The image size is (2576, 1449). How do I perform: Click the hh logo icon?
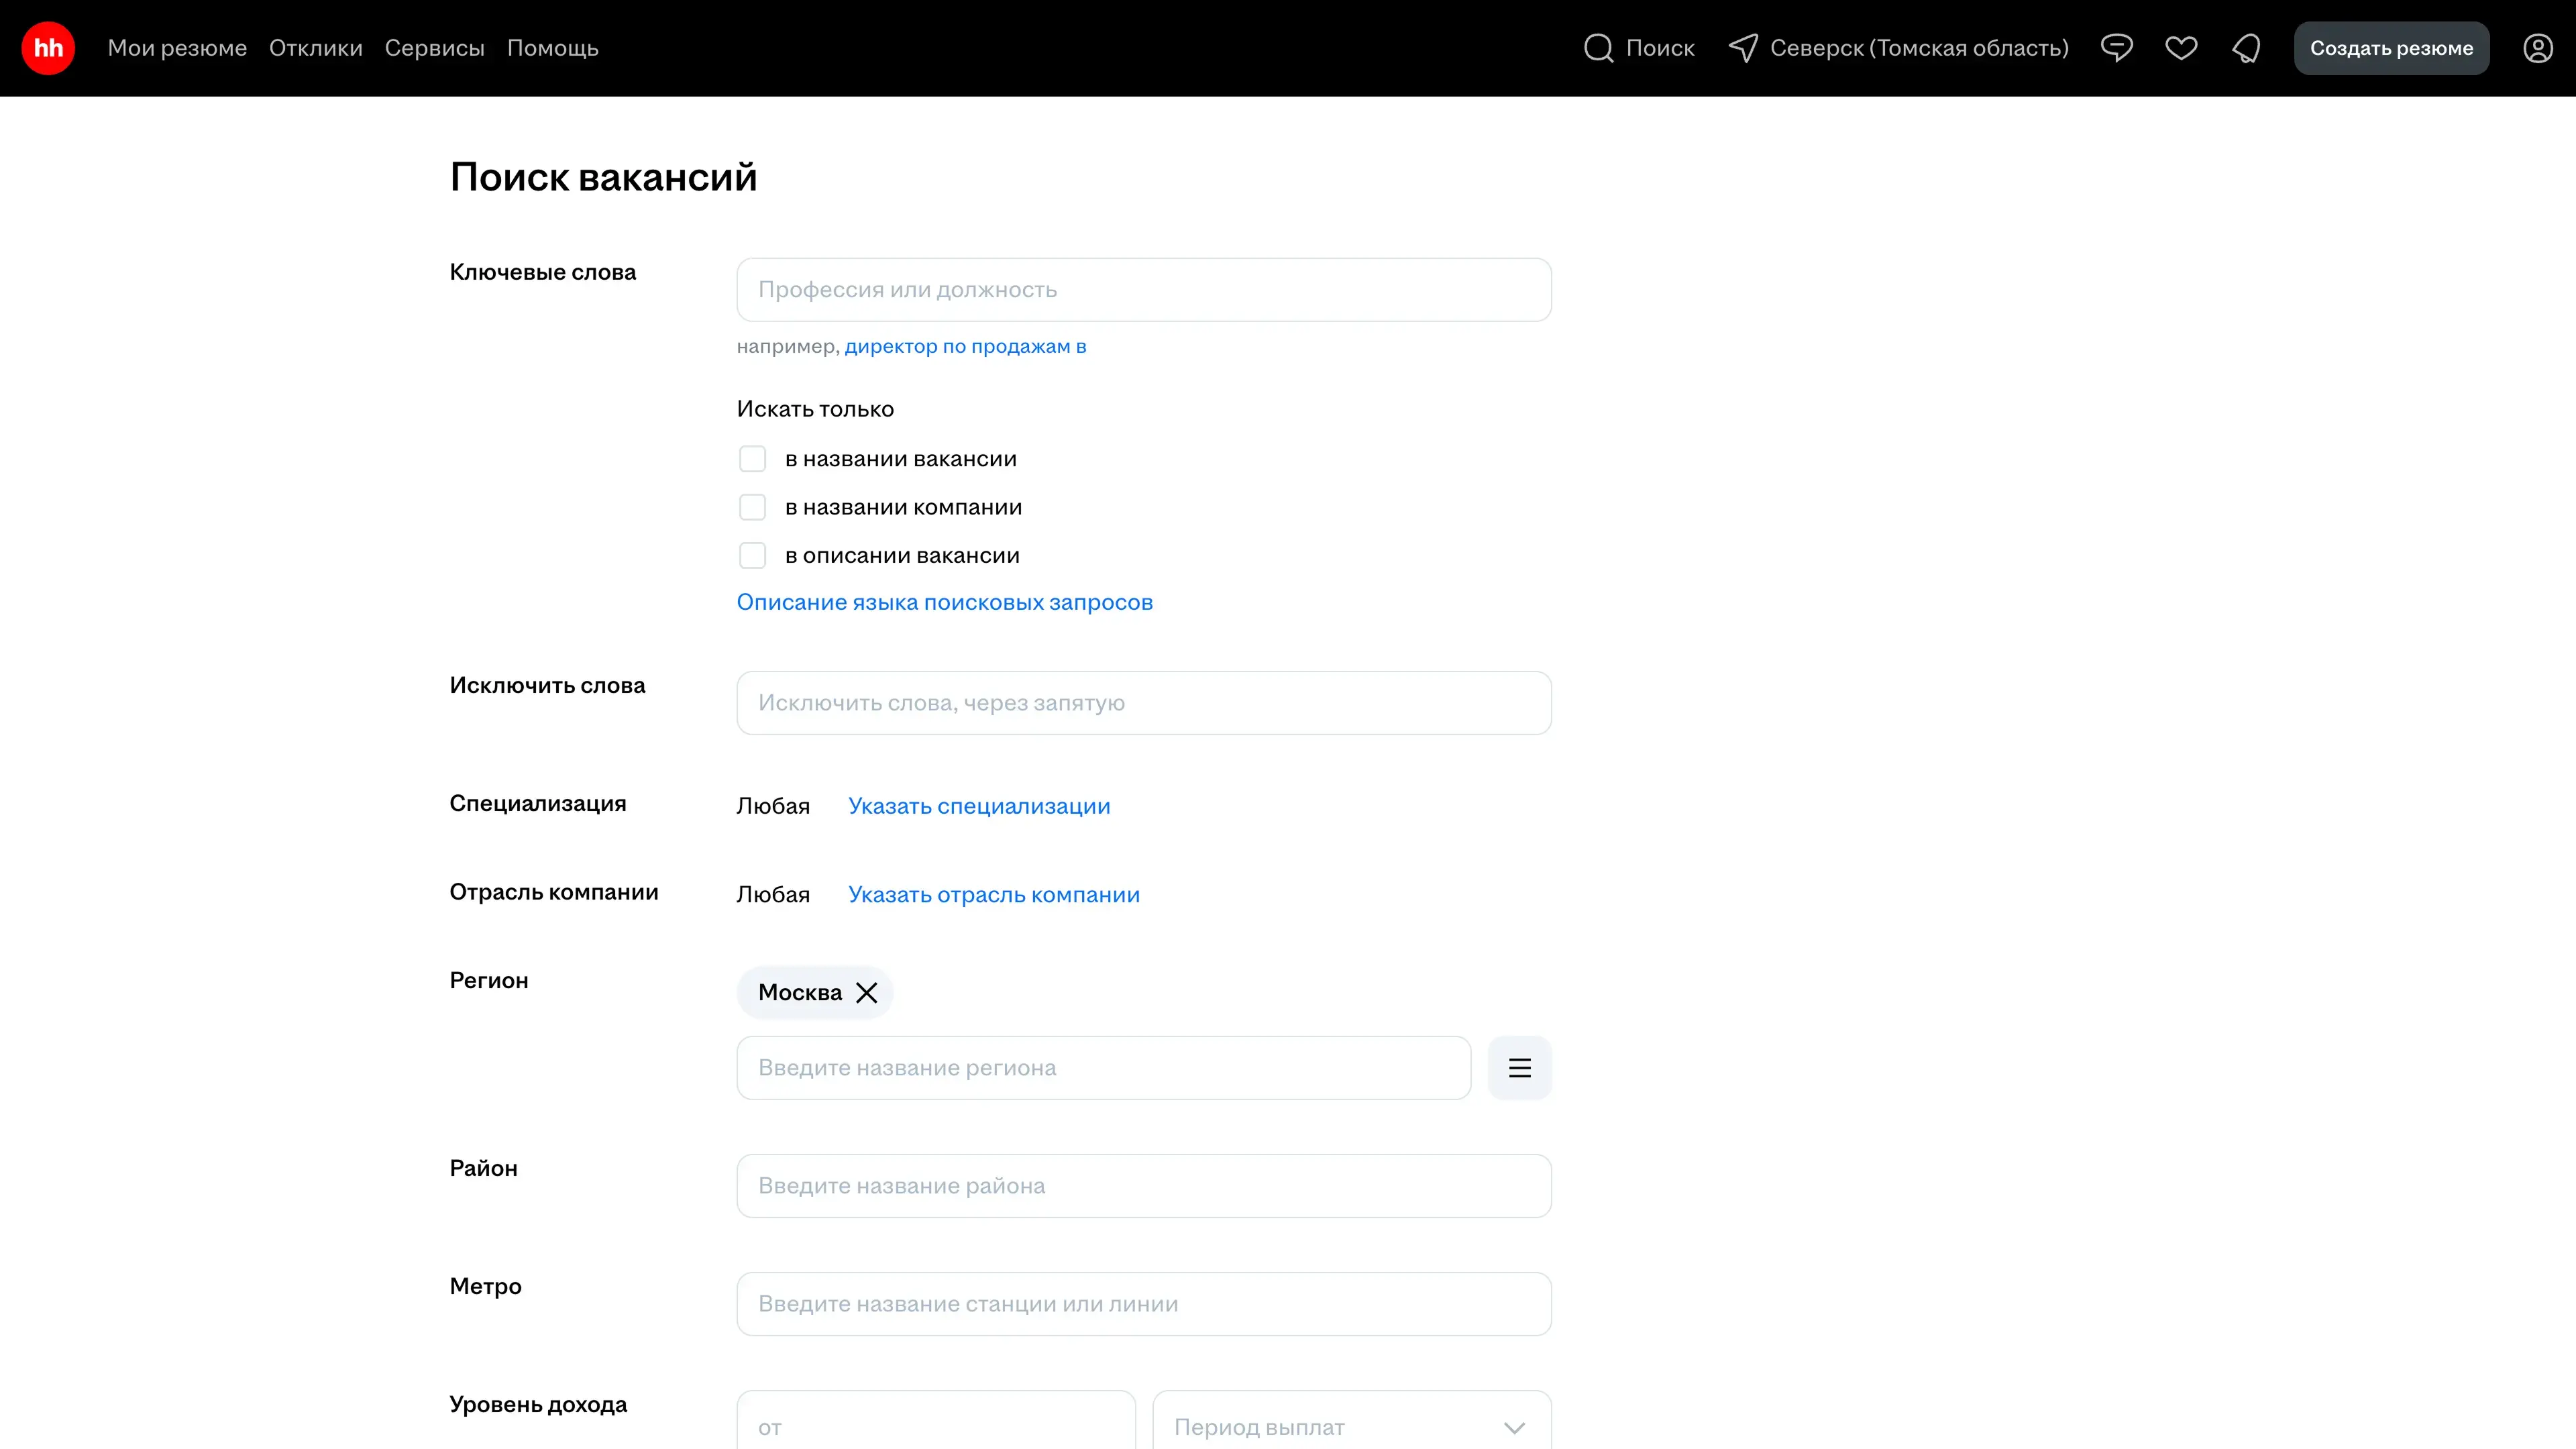tap(48, 48)
